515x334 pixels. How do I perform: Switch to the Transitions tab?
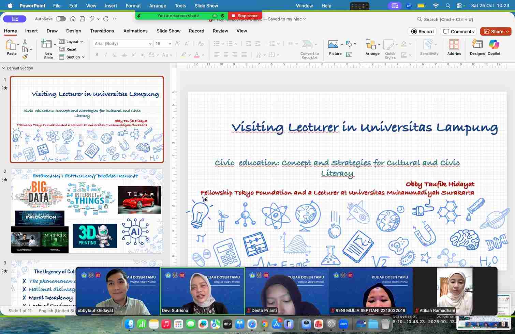coord(102,31)
